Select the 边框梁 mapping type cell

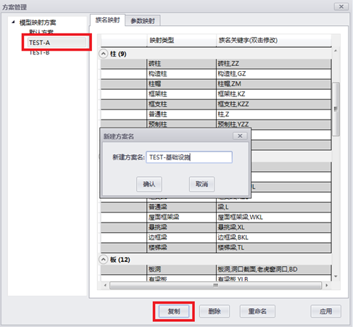pyautogui.click(x=181, y=238)
